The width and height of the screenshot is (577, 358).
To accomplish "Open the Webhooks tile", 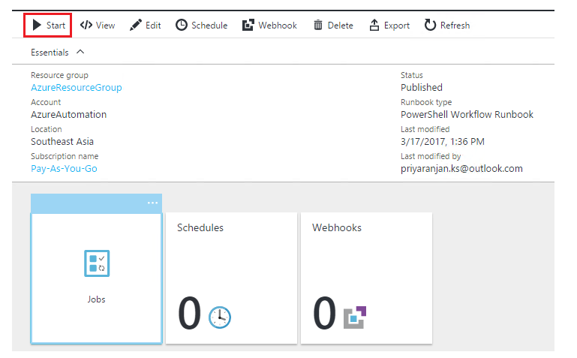I will [366, 278].
